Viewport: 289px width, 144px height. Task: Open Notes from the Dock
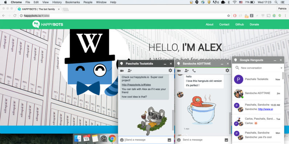pyautogui.click(x=95, y=139)
